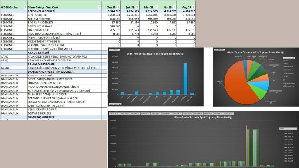Image resolution: width=299 pixels, height=168 pixels.
Task: Select the 5.344.325 total cell under Oca.25
Action: pyautogui.click(x=111, y=11)
